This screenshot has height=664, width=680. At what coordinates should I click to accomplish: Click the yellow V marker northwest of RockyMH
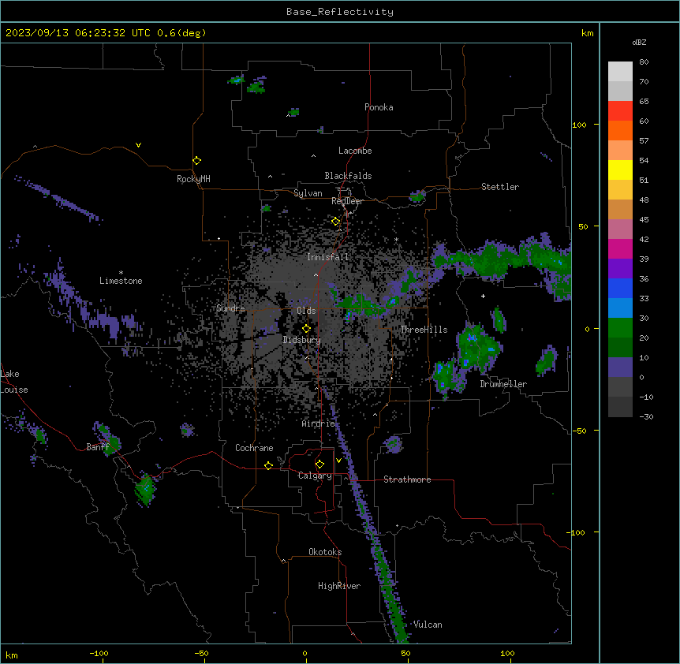(138, 145)
